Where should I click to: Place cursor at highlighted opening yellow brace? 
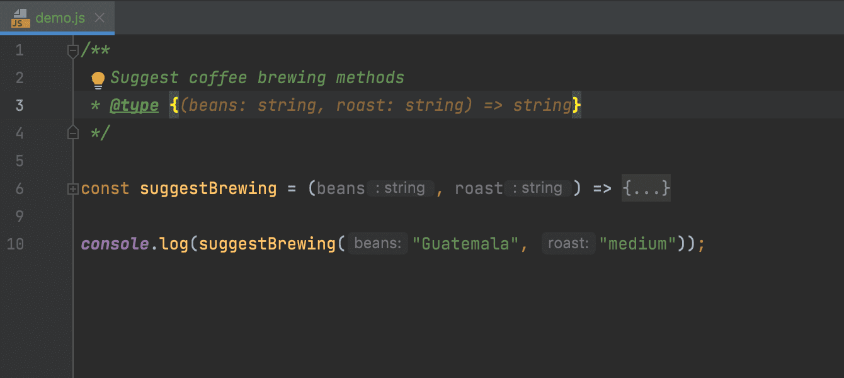pos(174,106)
